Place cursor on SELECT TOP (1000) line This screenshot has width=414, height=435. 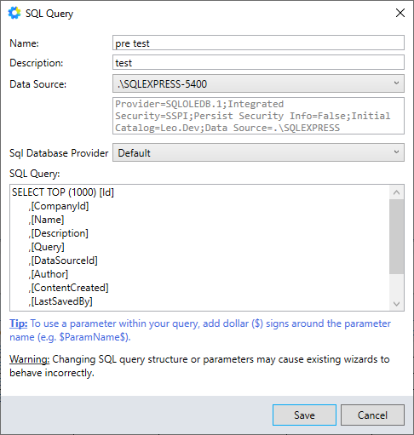[63, 192]
